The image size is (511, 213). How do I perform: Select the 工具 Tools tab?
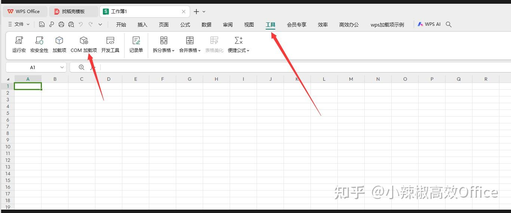[270, 25]
